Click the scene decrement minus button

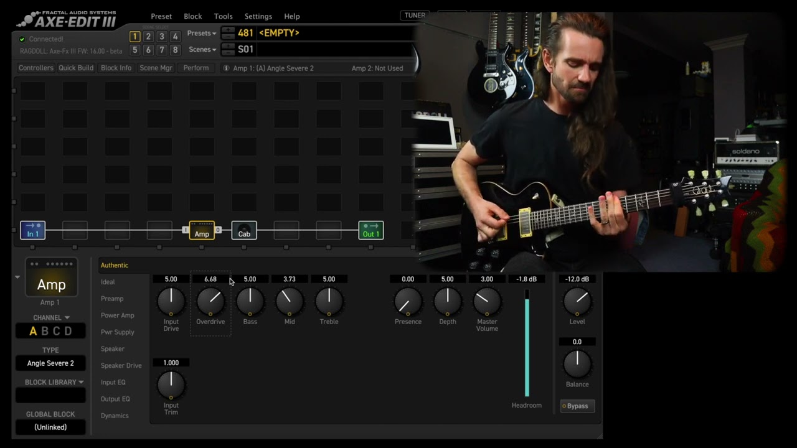click(228, 53)
